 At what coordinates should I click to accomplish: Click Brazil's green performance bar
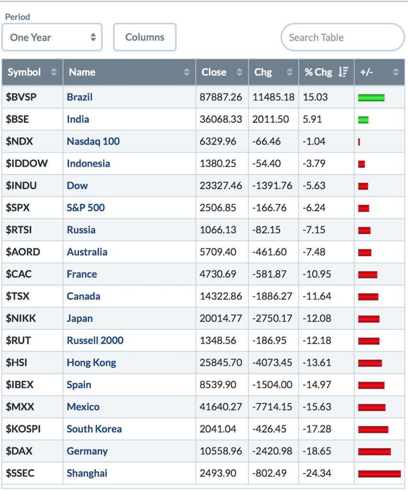tap(372, 98)
